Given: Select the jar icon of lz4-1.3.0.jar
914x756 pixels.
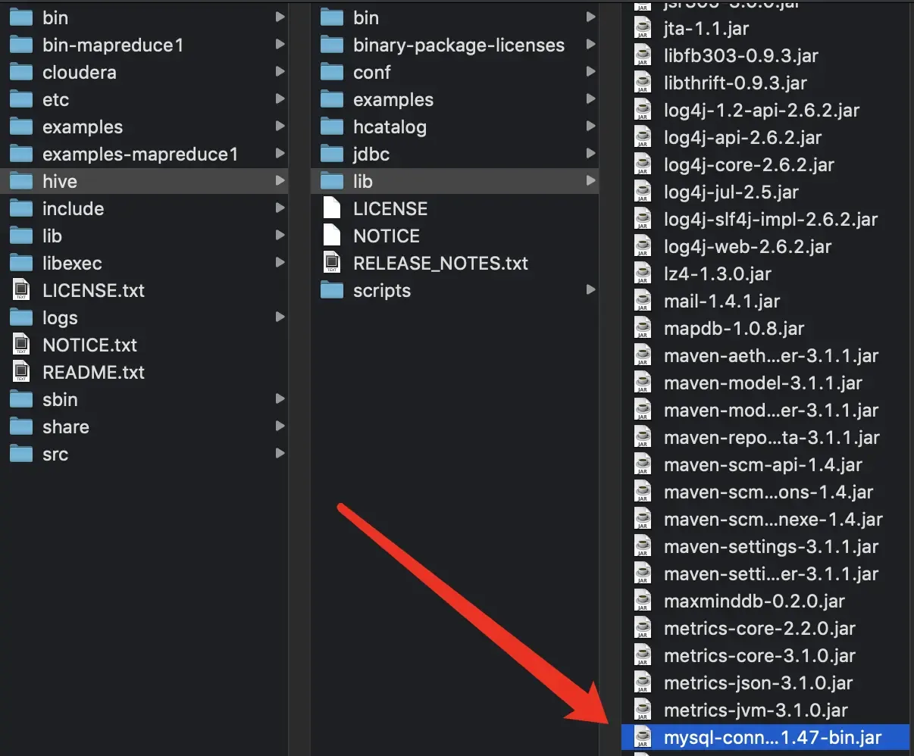Looking at the screenshot, I should coord(643,273).
